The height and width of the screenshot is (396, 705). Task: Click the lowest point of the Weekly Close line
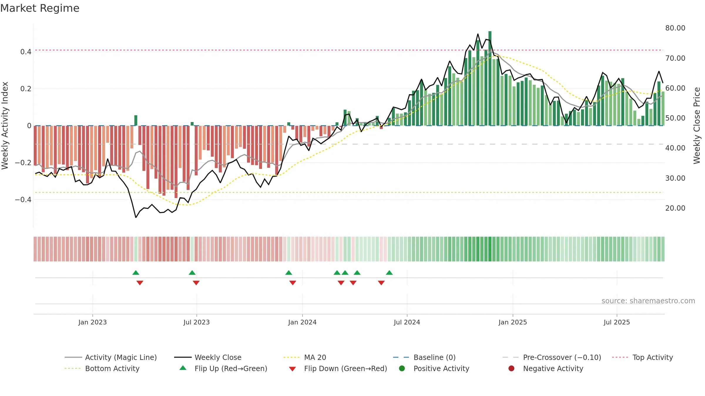click(136, 217)
